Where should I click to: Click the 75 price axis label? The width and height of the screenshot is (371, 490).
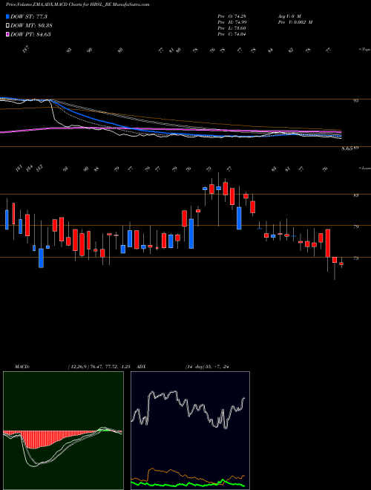coord(355,258)
